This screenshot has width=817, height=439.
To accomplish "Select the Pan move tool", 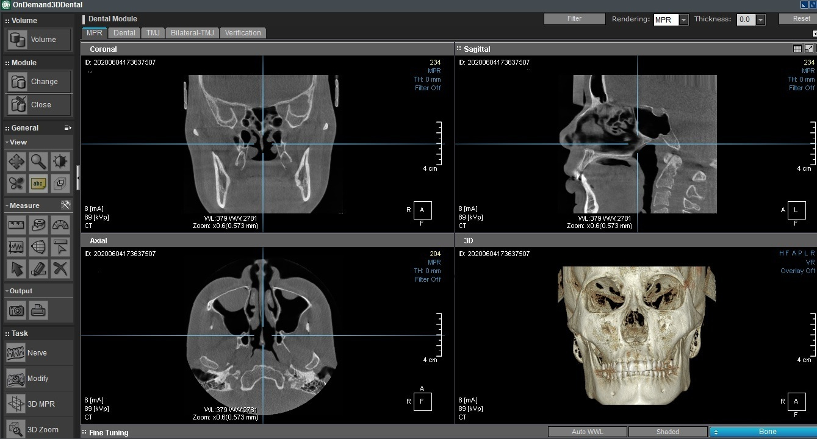I will coord(16,162).
